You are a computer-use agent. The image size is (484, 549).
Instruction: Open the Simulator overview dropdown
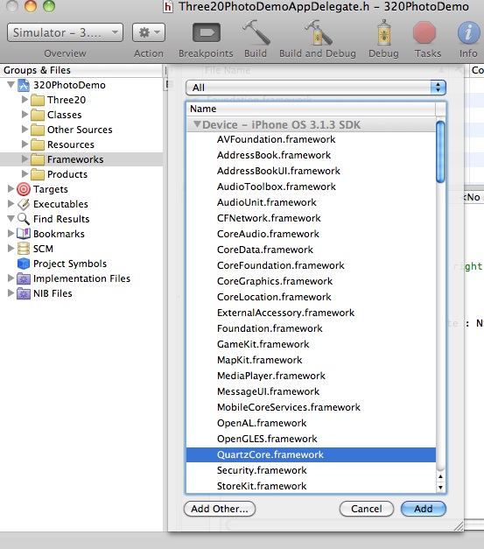[x=65, y=32]
